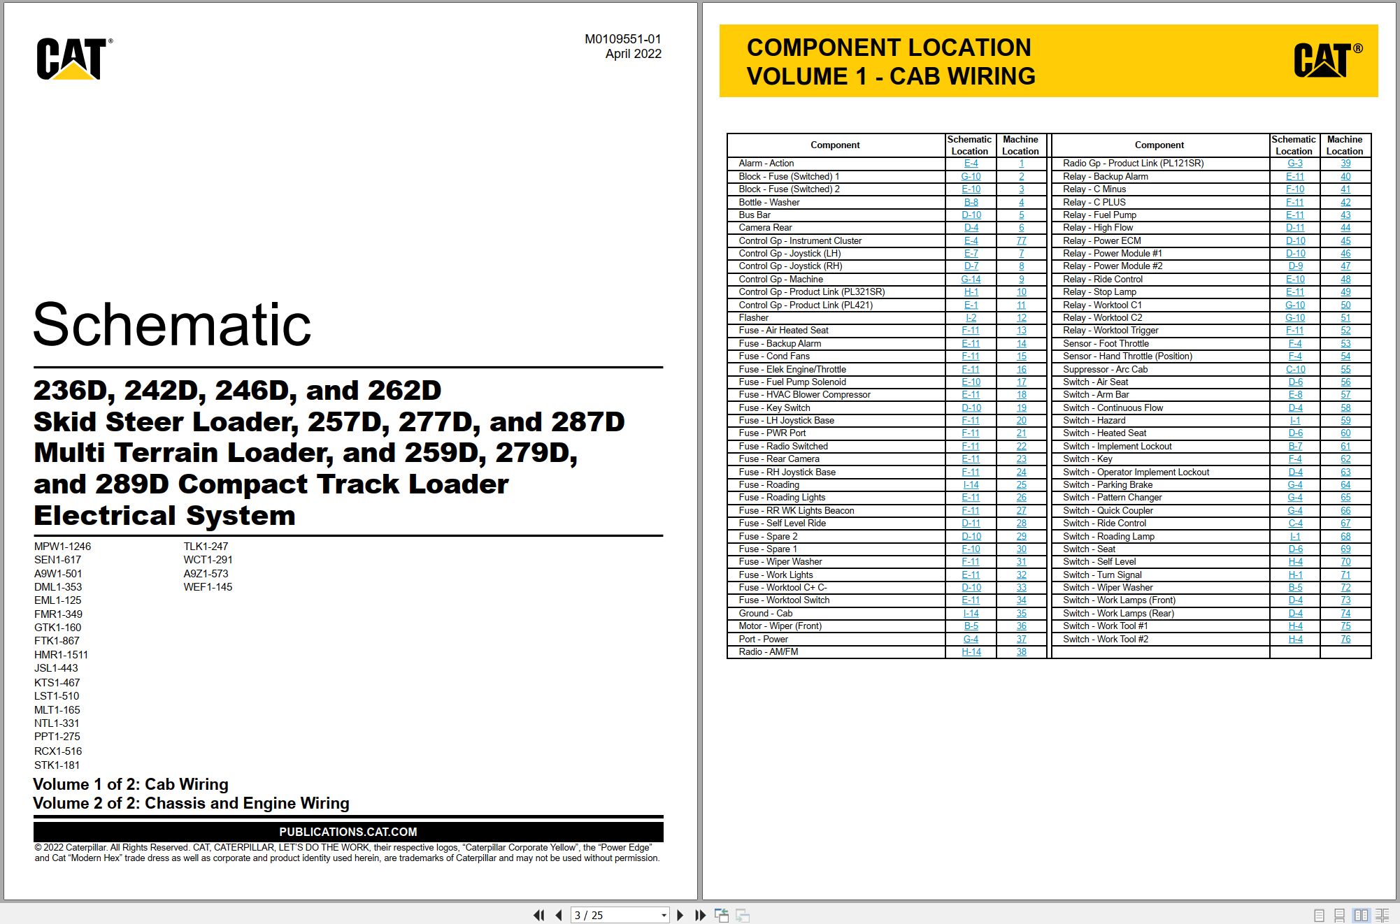Screen dimensions: 1400x924
Task: Select serial prefix 'MPW1-1246'
Action: [x=62, y=547]
